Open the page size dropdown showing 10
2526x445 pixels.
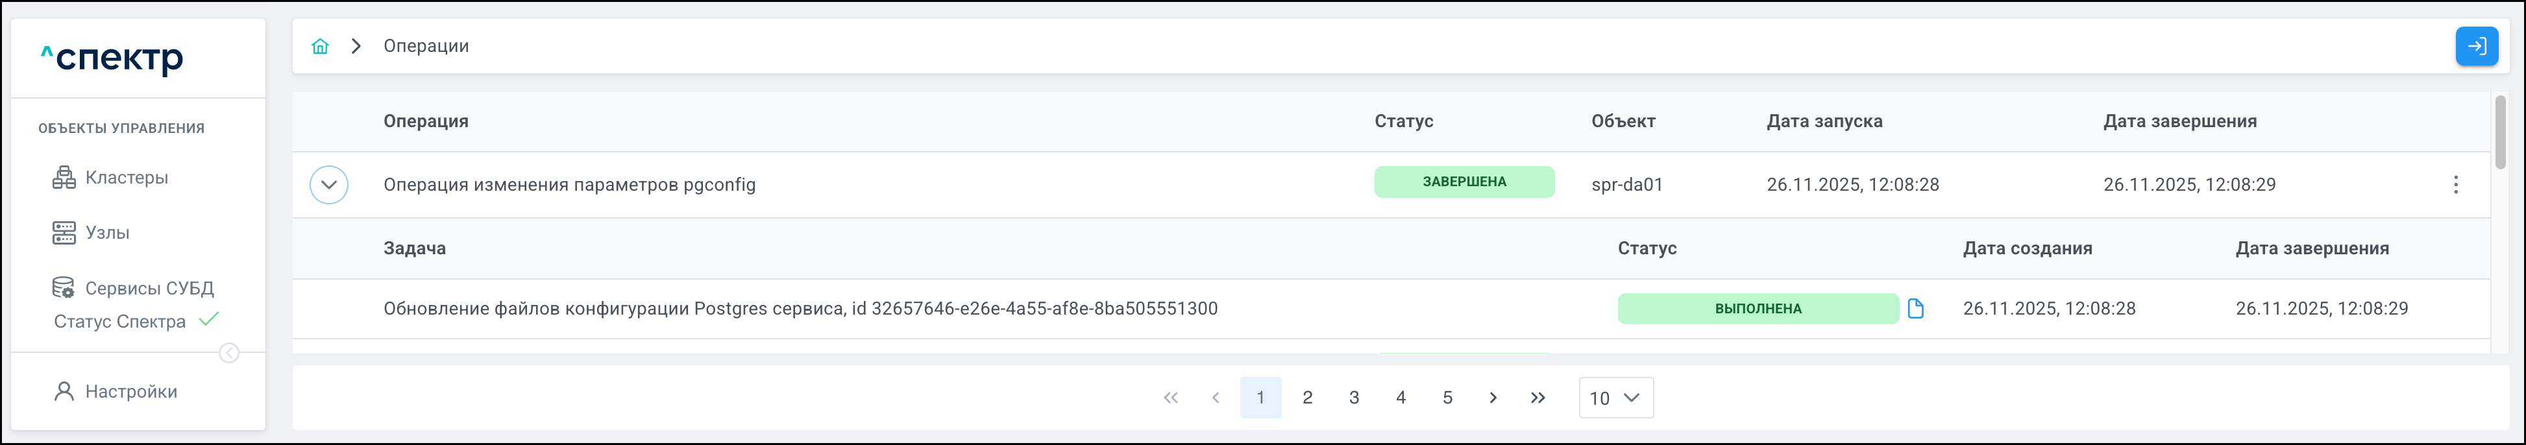(x=1615, y=398)
